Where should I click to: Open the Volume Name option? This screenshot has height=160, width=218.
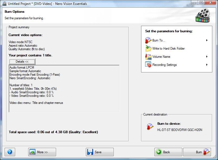click(x=176, y=57)
